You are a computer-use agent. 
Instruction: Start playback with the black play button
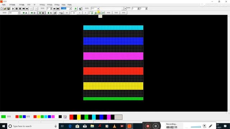(x=13, y=9)
